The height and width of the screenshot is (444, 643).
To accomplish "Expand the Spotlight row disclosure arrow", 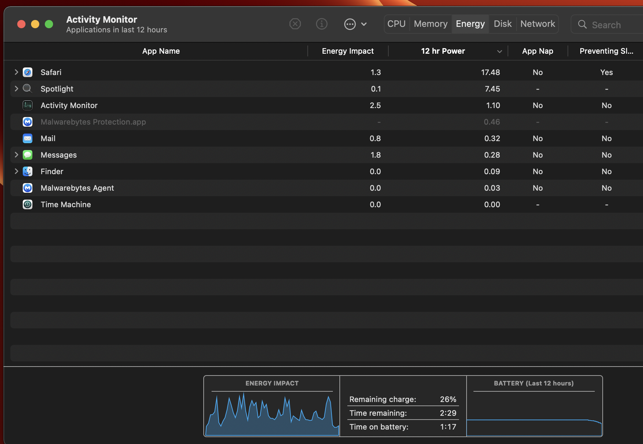I will tap(16, 88).
